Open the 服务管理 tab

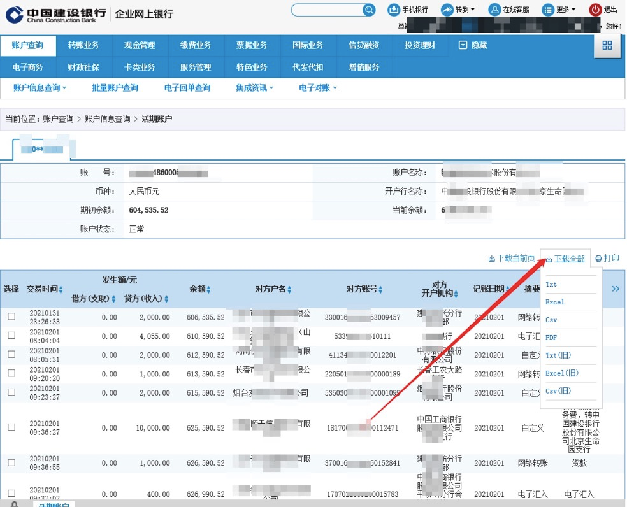click(x=196, y=67)
